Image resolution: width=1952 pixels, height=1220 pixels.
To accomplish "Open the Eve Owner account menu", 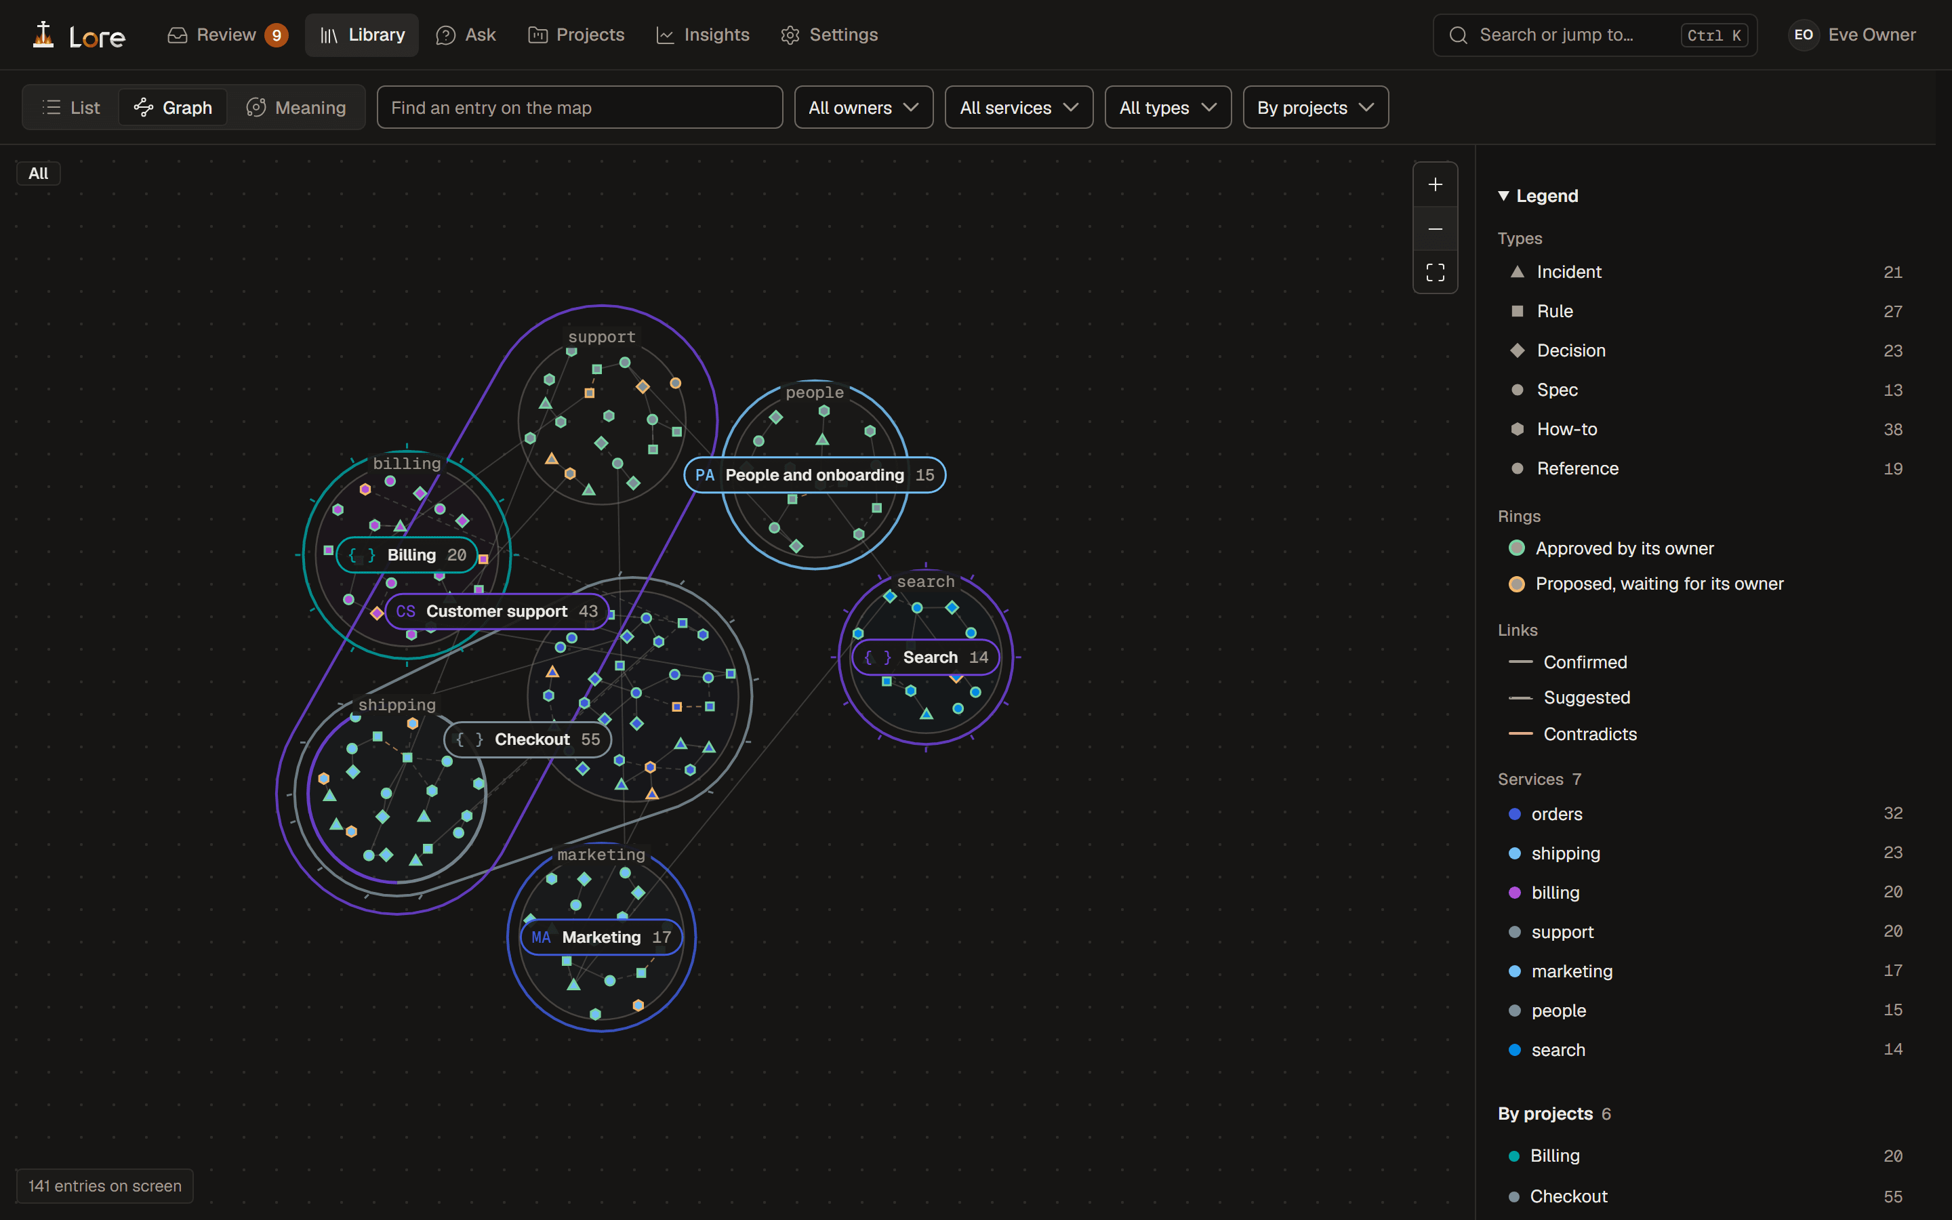I will click(x=1853, y=35).
